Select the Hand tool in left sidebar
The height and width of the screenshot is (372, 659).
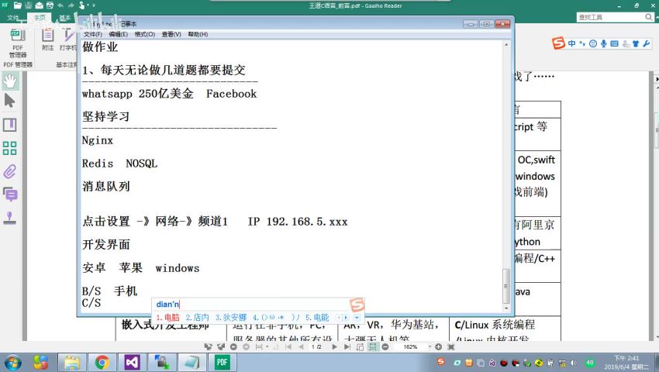click(x=10, y=81)
